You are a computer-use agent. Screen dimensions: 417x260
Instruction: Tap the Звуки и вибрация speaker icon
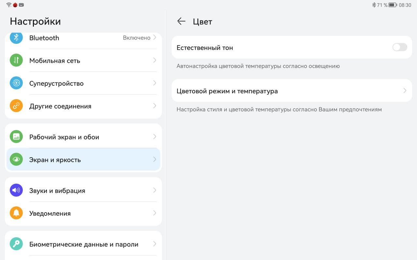(16, 190)
